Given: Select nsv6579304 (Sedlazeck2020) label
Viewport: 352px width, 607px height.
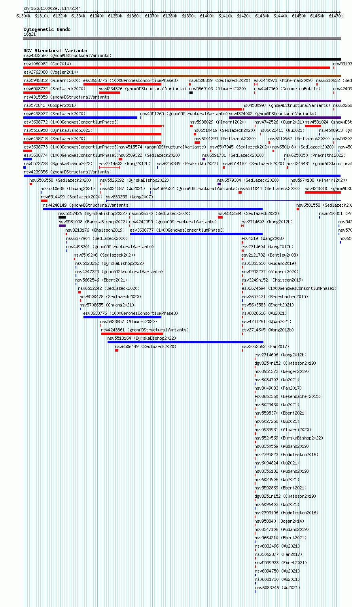Looking at the screenshot, I should [x=248, y=180].
